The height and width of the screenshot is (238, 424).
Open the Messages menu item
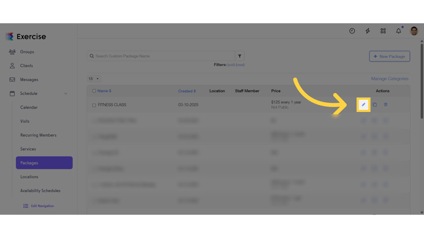29,80
